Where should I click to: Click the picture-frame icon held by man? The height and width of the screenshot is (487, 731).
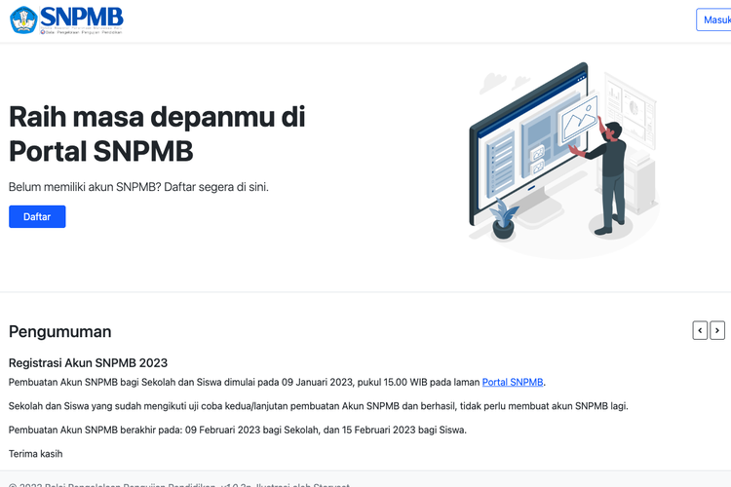[x=578, y=120]
